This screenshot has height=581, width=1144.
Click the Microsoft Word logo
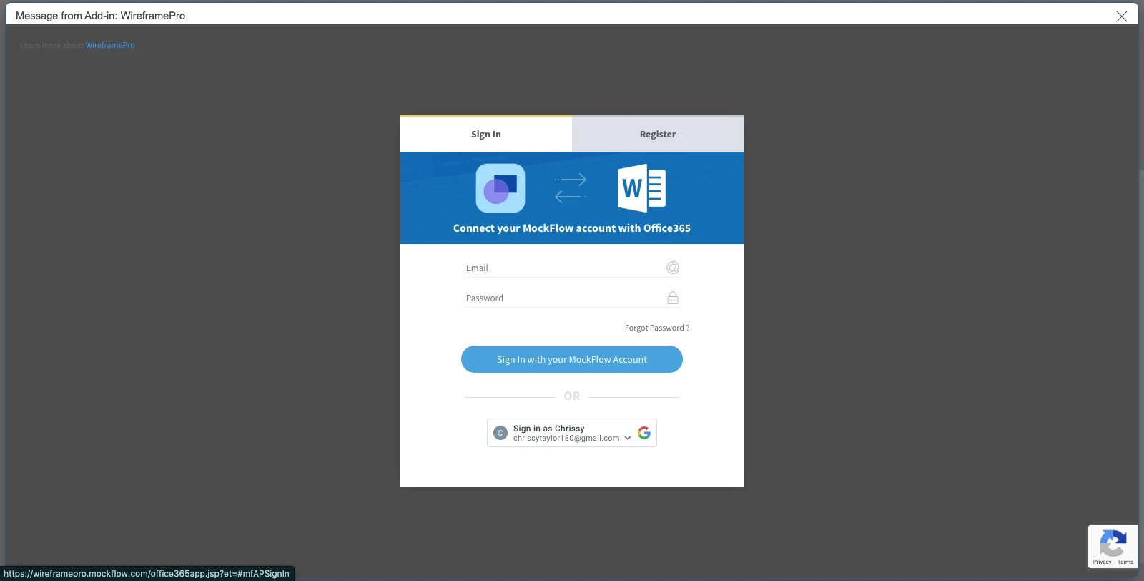641,188
